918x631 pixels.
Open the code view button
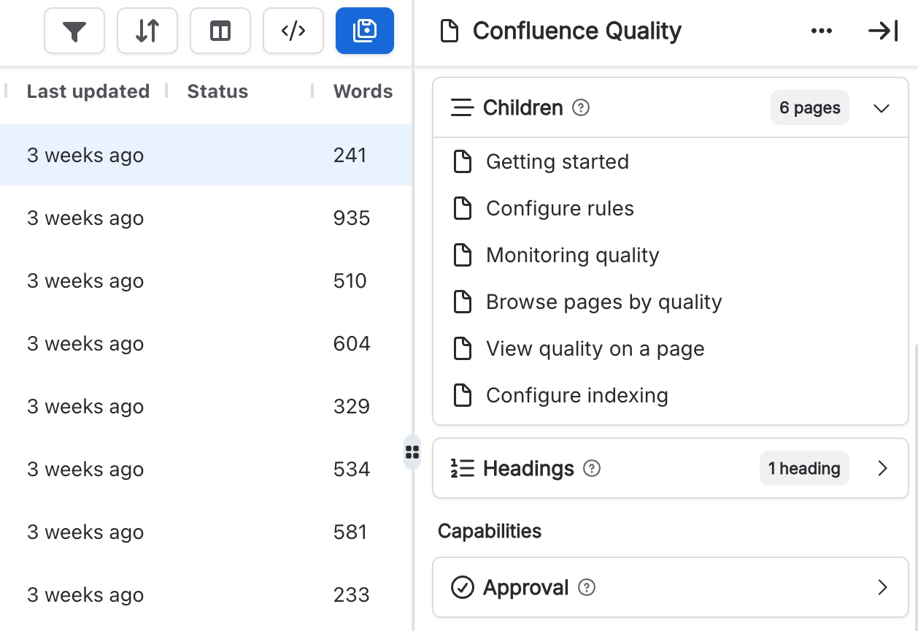coord(293,31)
